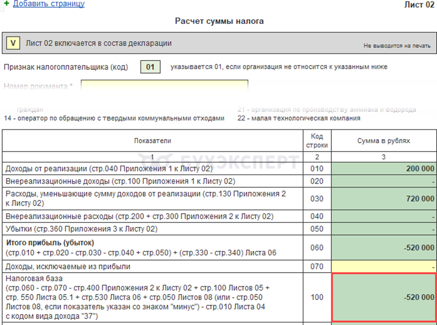Click the Итого прибыль (убыток) label
The width and height of the screenshot is (437, 325).
pyautogui.click(x=50, y=243)
